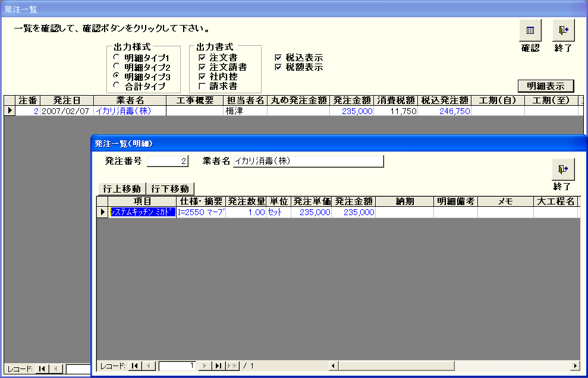
Task: Click the 行上移動 button
Action: click(x=122, y=188)
